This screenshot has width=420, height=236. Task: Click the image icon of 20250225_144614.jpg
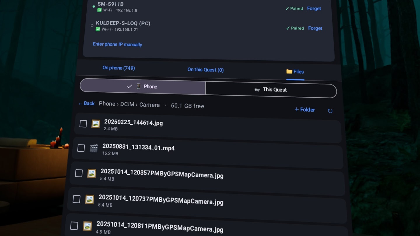tap(96, 124)
